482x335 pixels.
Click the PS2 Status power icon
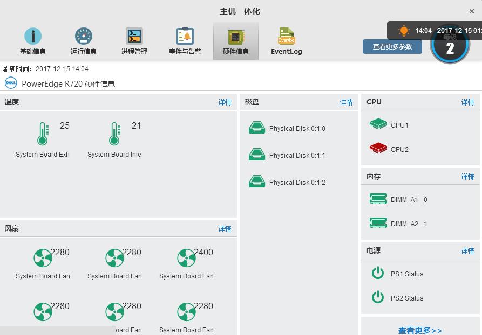[378, 298]
